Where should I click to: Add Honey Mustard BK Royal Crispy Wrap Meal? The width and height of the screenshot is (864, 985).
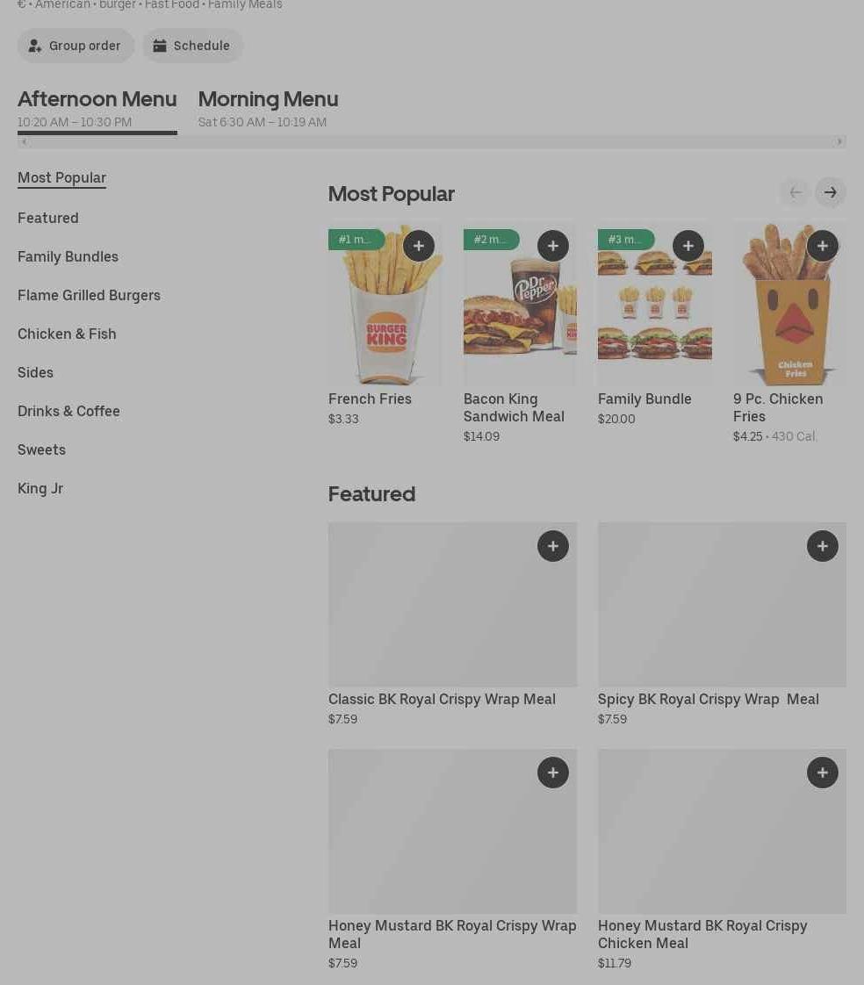[x=553, y=772]
